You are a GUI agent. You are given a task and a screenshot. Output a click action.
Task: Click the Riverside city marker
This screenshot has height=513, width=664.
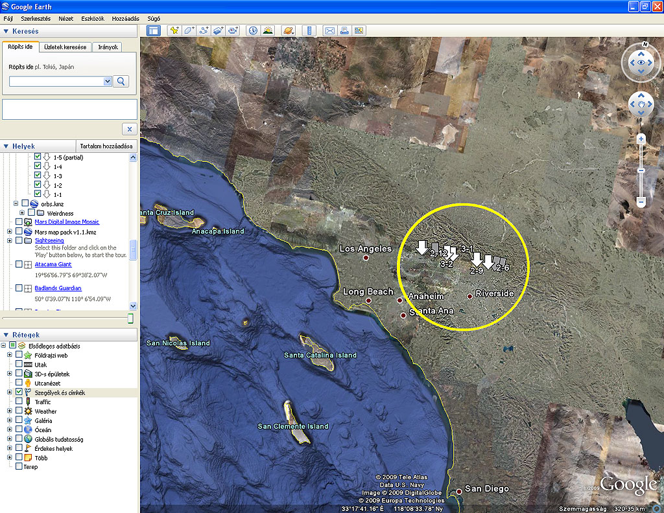pos(469,297)
